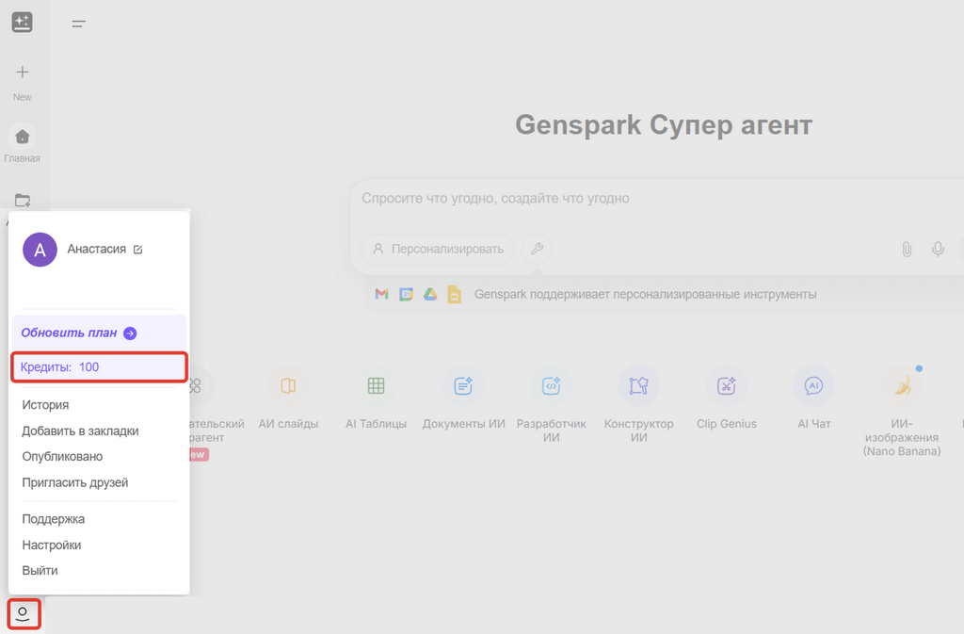Click the Google Calendar icon

407,295
